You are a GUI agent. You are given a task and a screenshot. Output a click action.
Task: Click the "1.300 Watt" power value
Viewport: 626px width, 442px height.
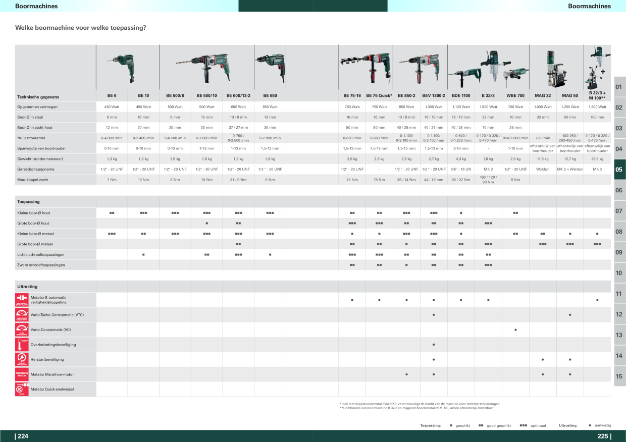434,107
